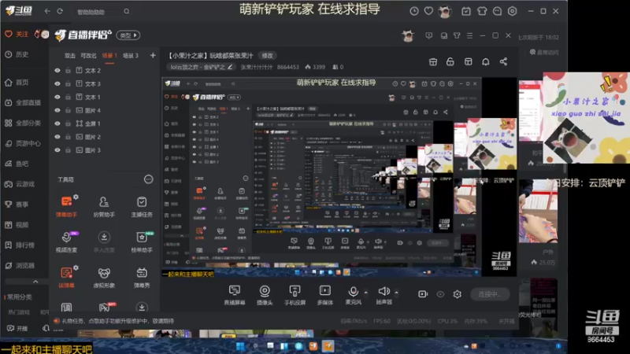630x354 pixels.
Task: Hide the 文本 2 layer
Action: click(57, 70)
